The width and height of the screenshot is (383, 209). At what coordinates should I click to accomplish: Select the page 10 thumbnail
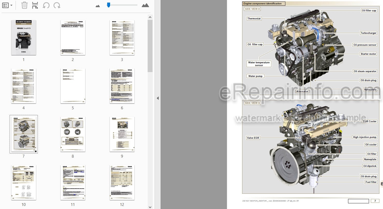24,183
